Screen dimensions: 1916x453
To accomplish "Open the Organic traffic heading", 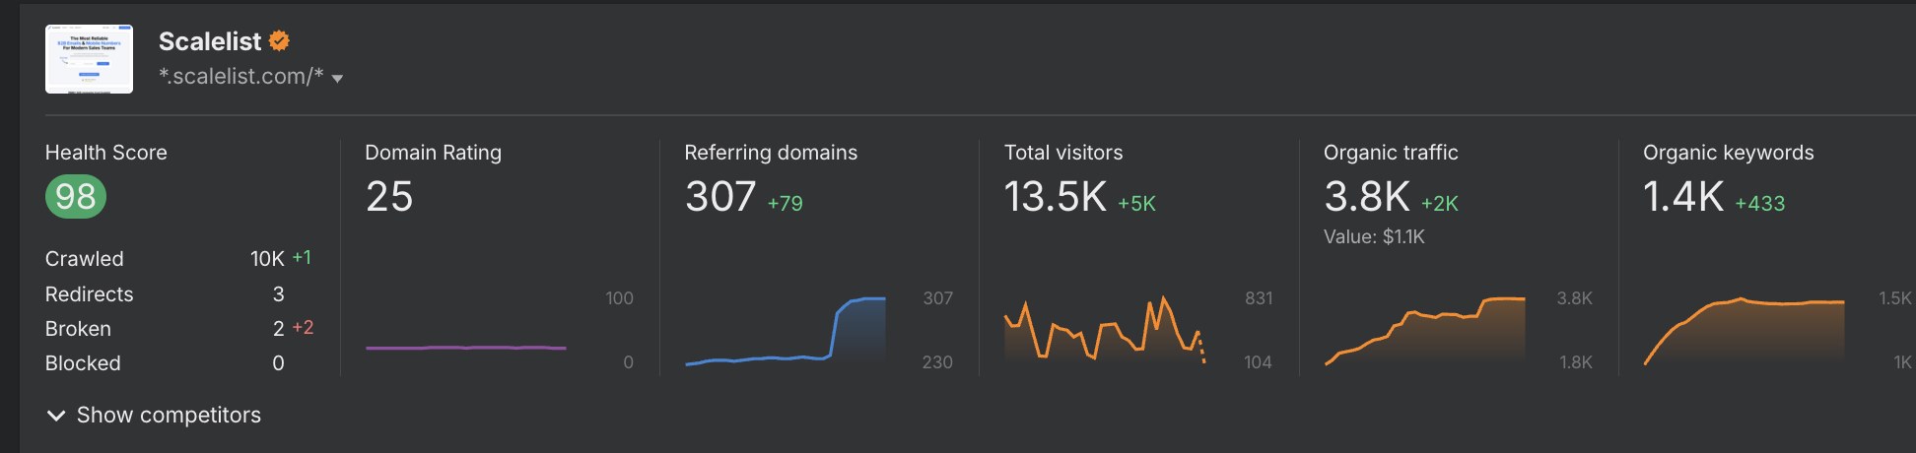I will click(1391, 153).
